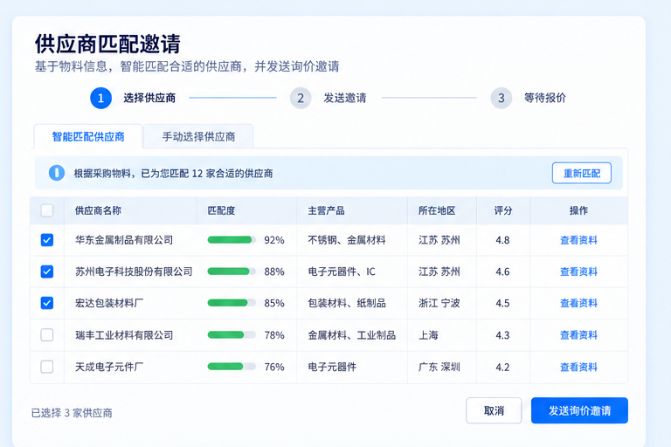This screenshot has width=671, height=447.
Task: Switch to 手动选择供应商 tab
Action: [x=198, y=136]
